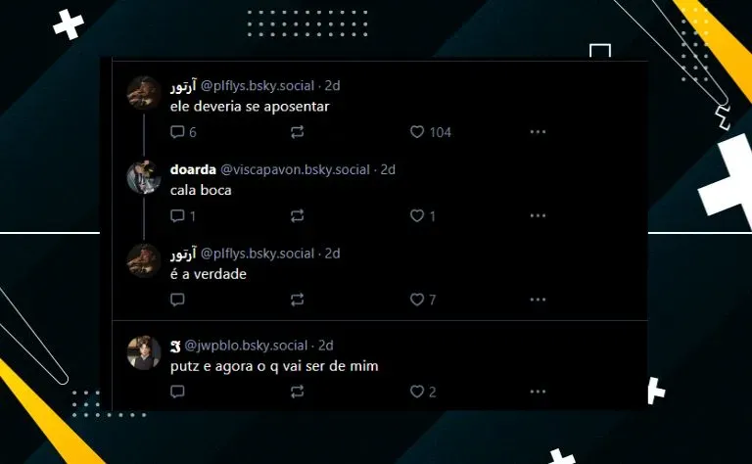The width and height of the screenshot is (752, 464).
Task: Repost doarda's "cala boca" post
Action: point(298,215)
